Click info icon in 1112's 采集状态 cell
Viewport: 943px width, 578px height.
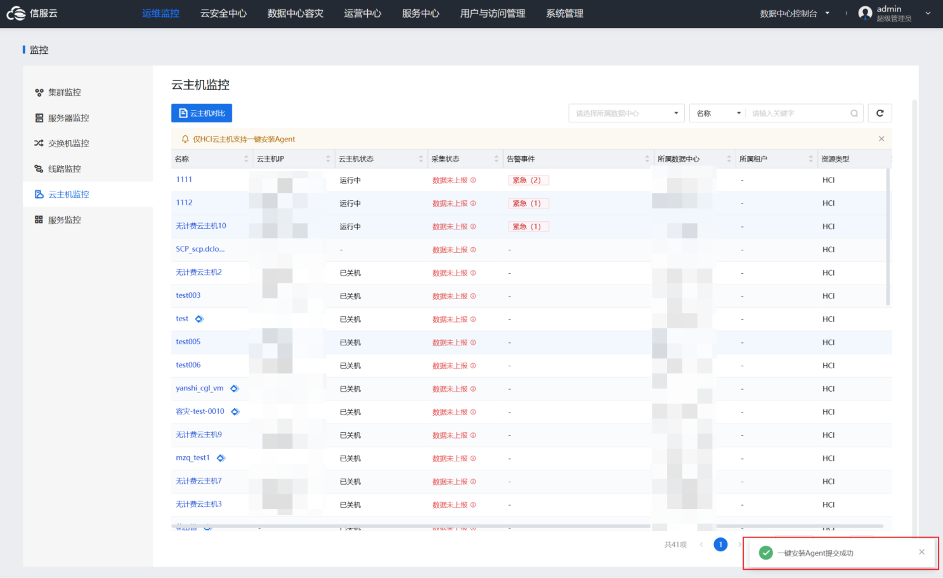pyautogui.click(x=473, y=203)
